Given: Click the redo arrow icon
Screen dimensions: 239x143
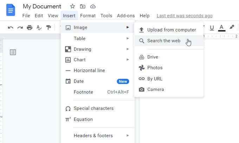Looking at the screenshot, I should click(20, 28).
